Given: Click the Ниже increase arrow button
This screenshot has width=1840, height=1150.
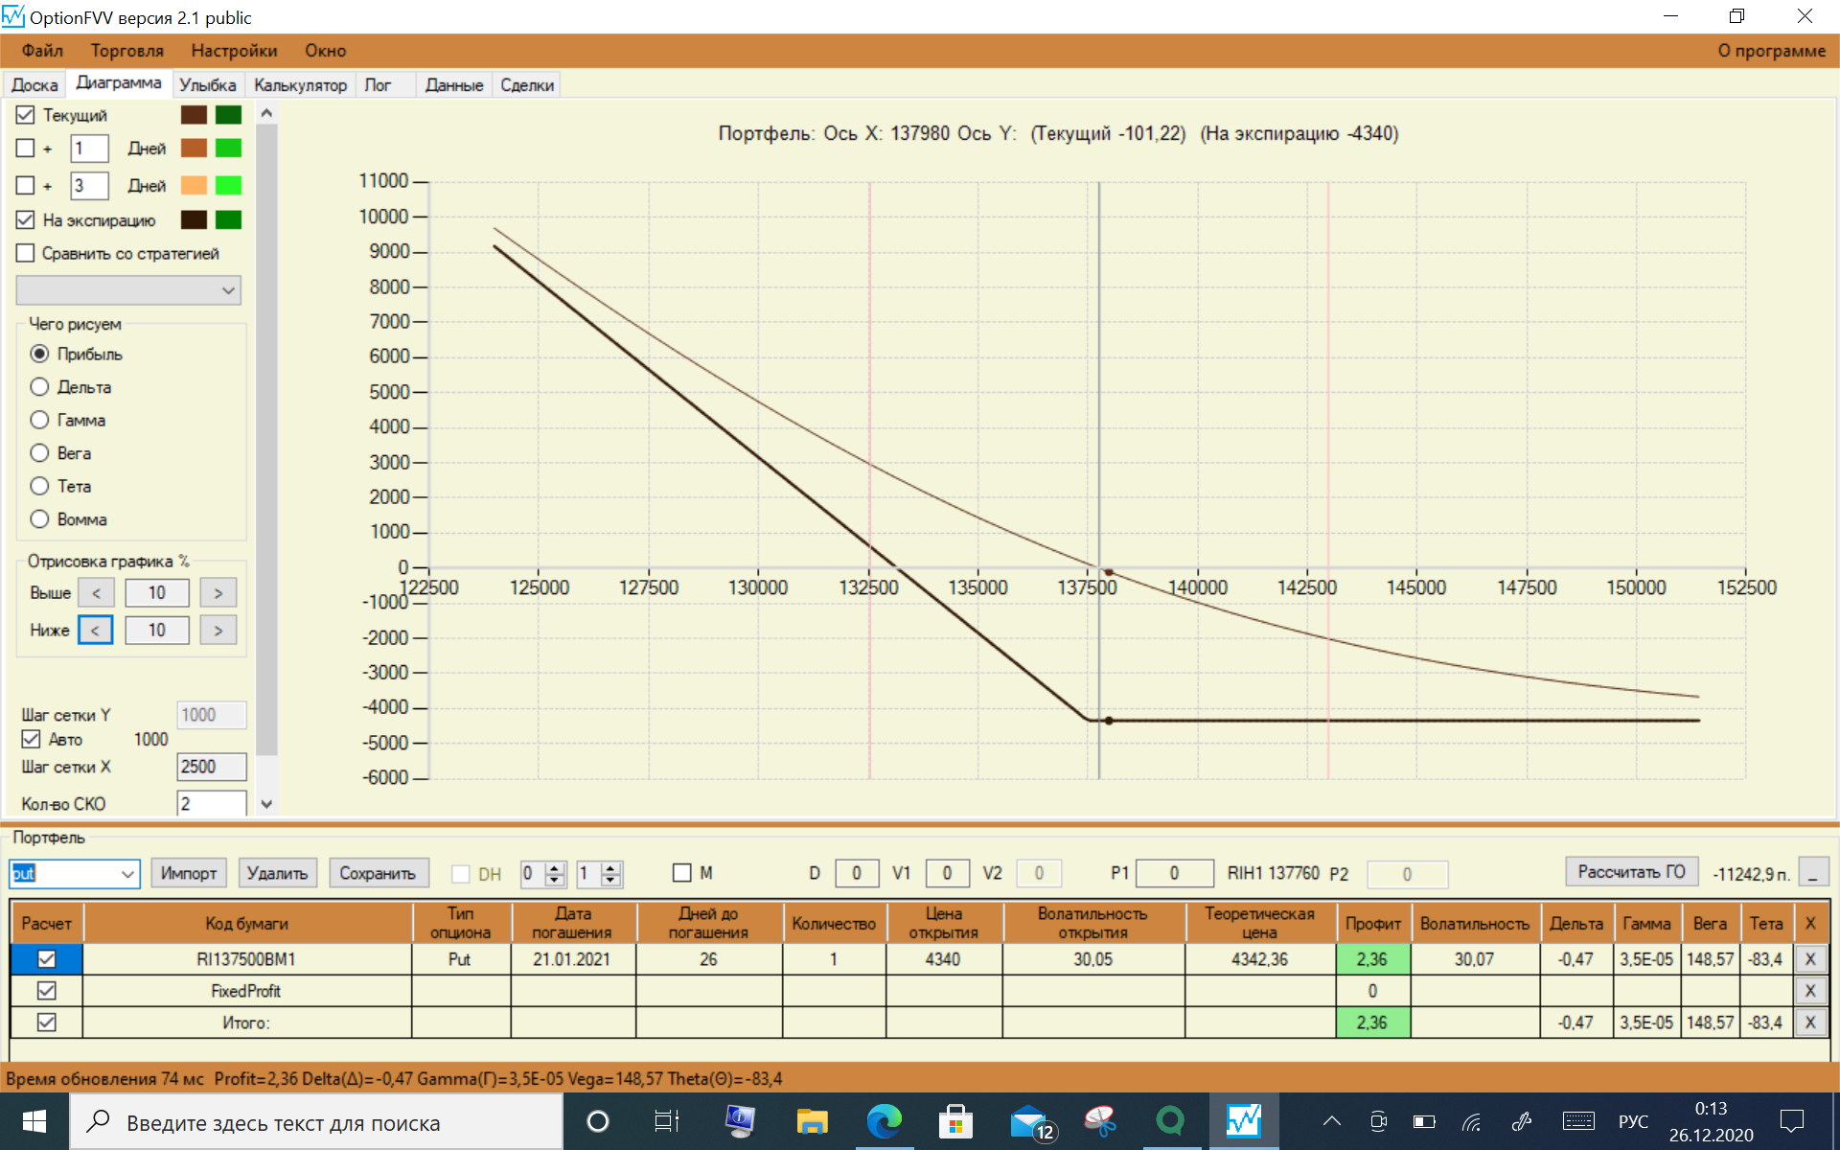Looking at the screenshot, I should click(x=218, y=631).
